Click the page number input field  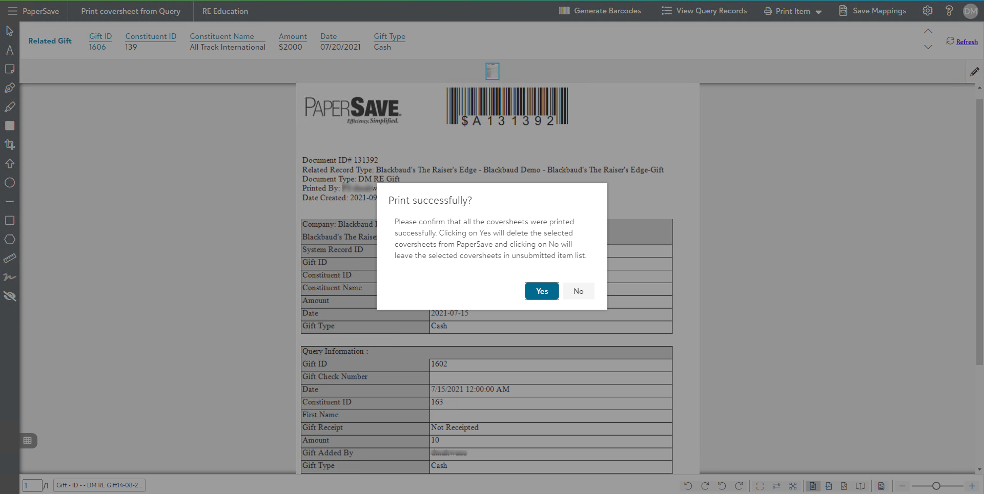(x=32, y=485)
